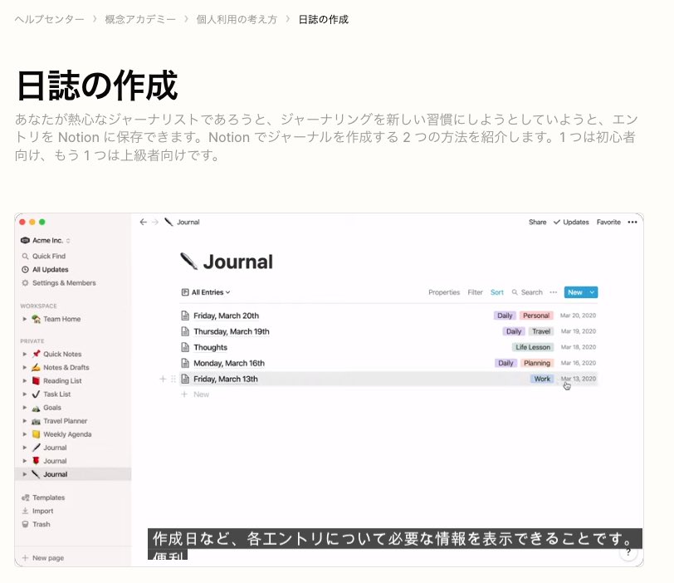Click the Travel Planner icon in sidebar
674x583 pixels.
37,421
